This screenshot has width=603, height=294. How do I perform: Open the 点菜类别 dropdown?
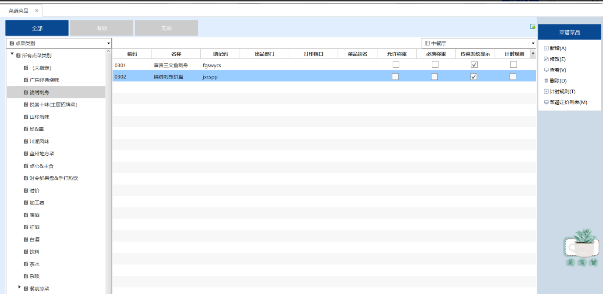coord(108,43)
